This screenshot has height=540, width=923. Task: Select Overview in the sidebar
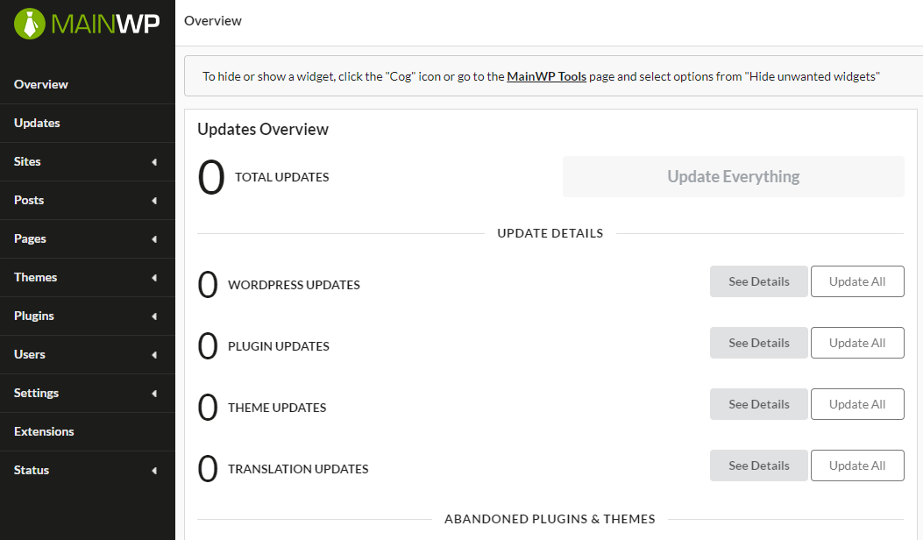[x=40, y=84]
